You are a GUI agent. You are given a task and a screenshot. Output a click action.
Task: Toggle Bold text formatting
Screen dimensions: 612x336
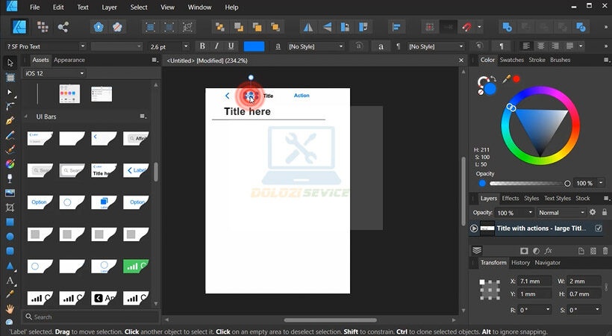coord(202,46)
